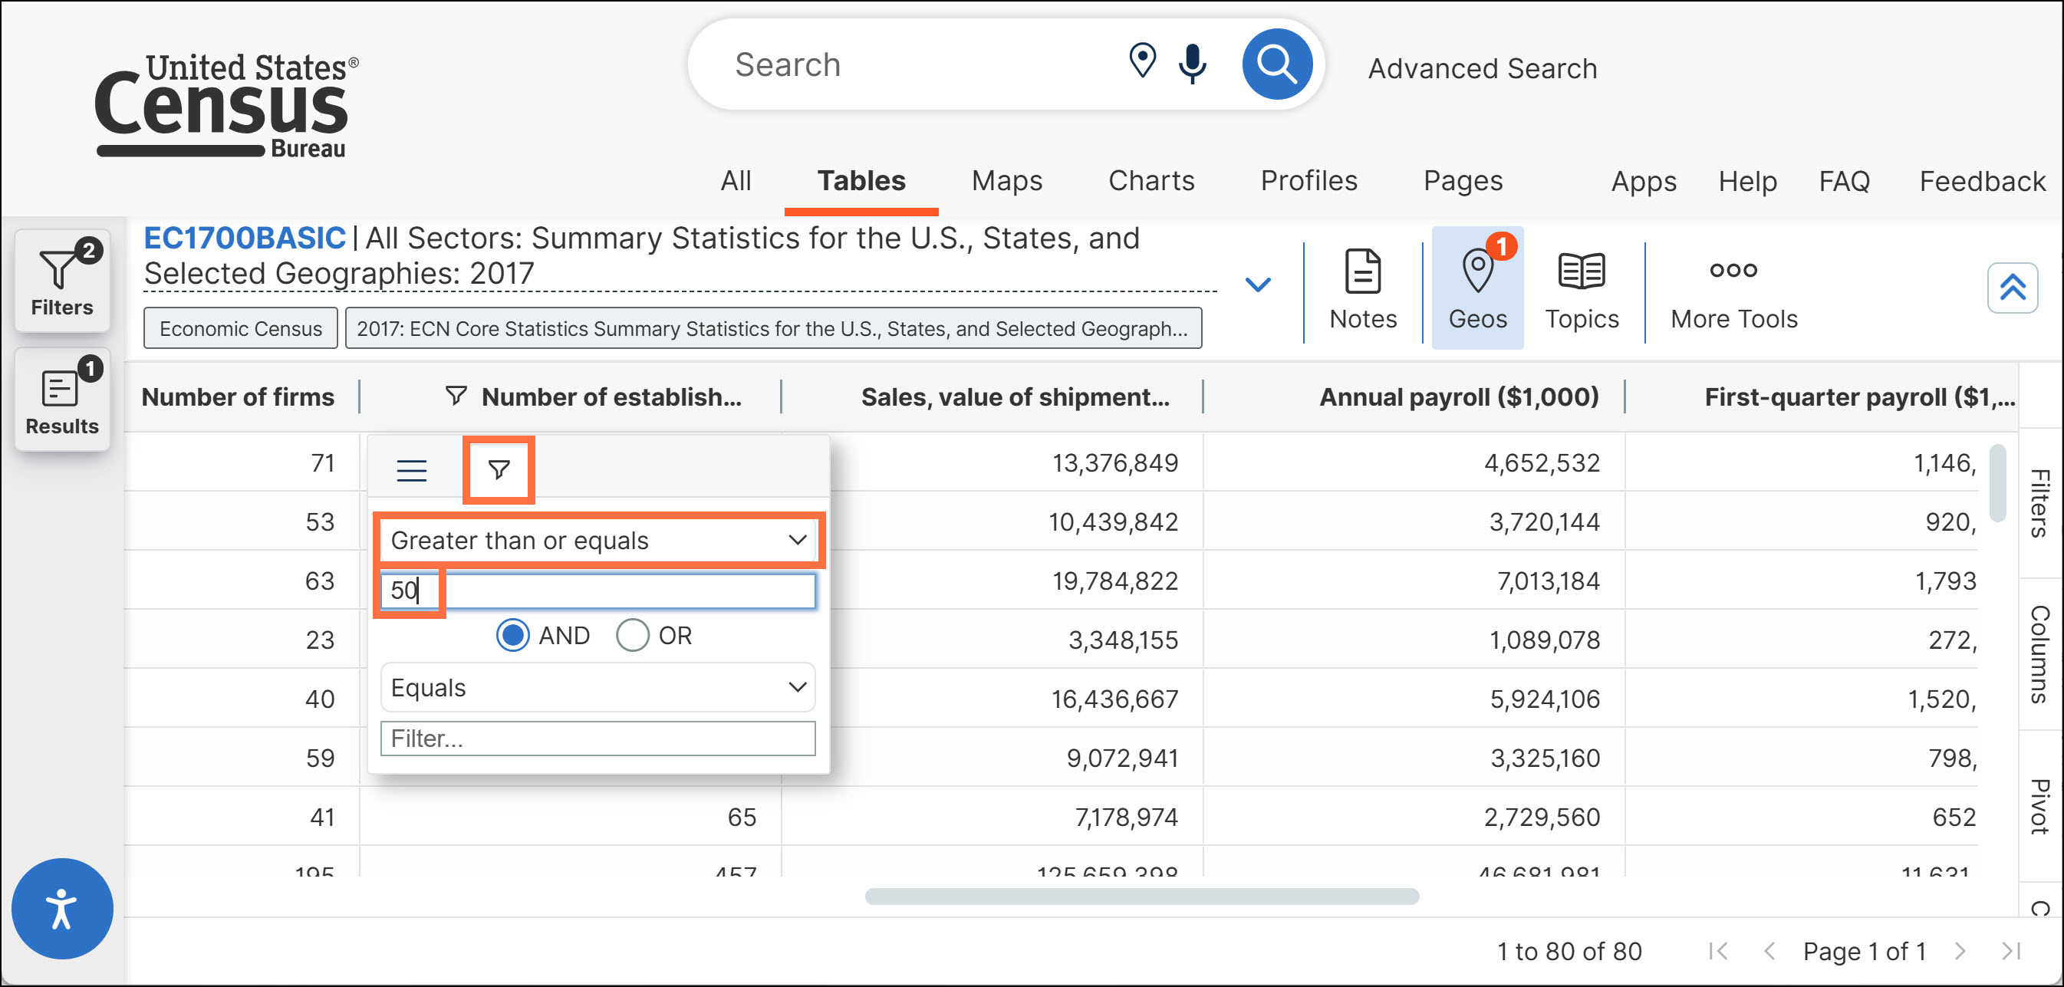Open the accessibility widget button
2064x987 pixels.
(x=61, y=909)
